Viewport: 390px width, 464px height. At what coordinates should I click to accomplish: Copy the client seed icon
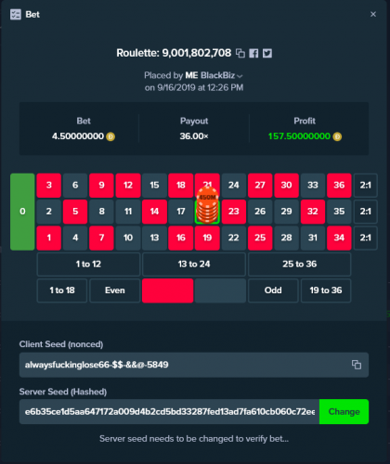click(x=357, y=365)
